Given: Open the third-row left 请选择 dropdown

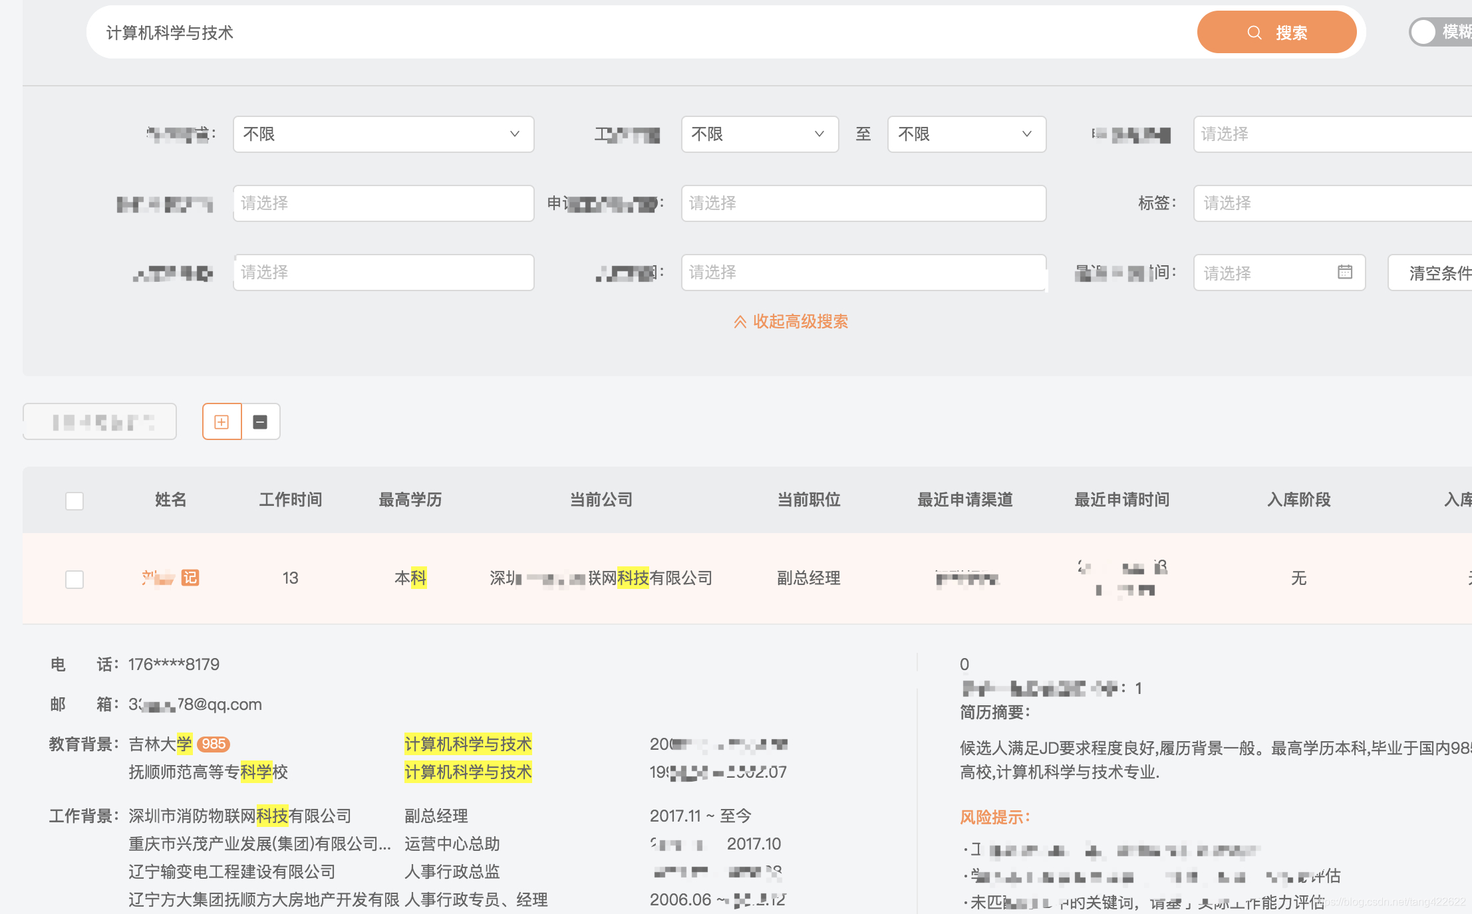Looking at the screenshot, I should pos(383,273).
